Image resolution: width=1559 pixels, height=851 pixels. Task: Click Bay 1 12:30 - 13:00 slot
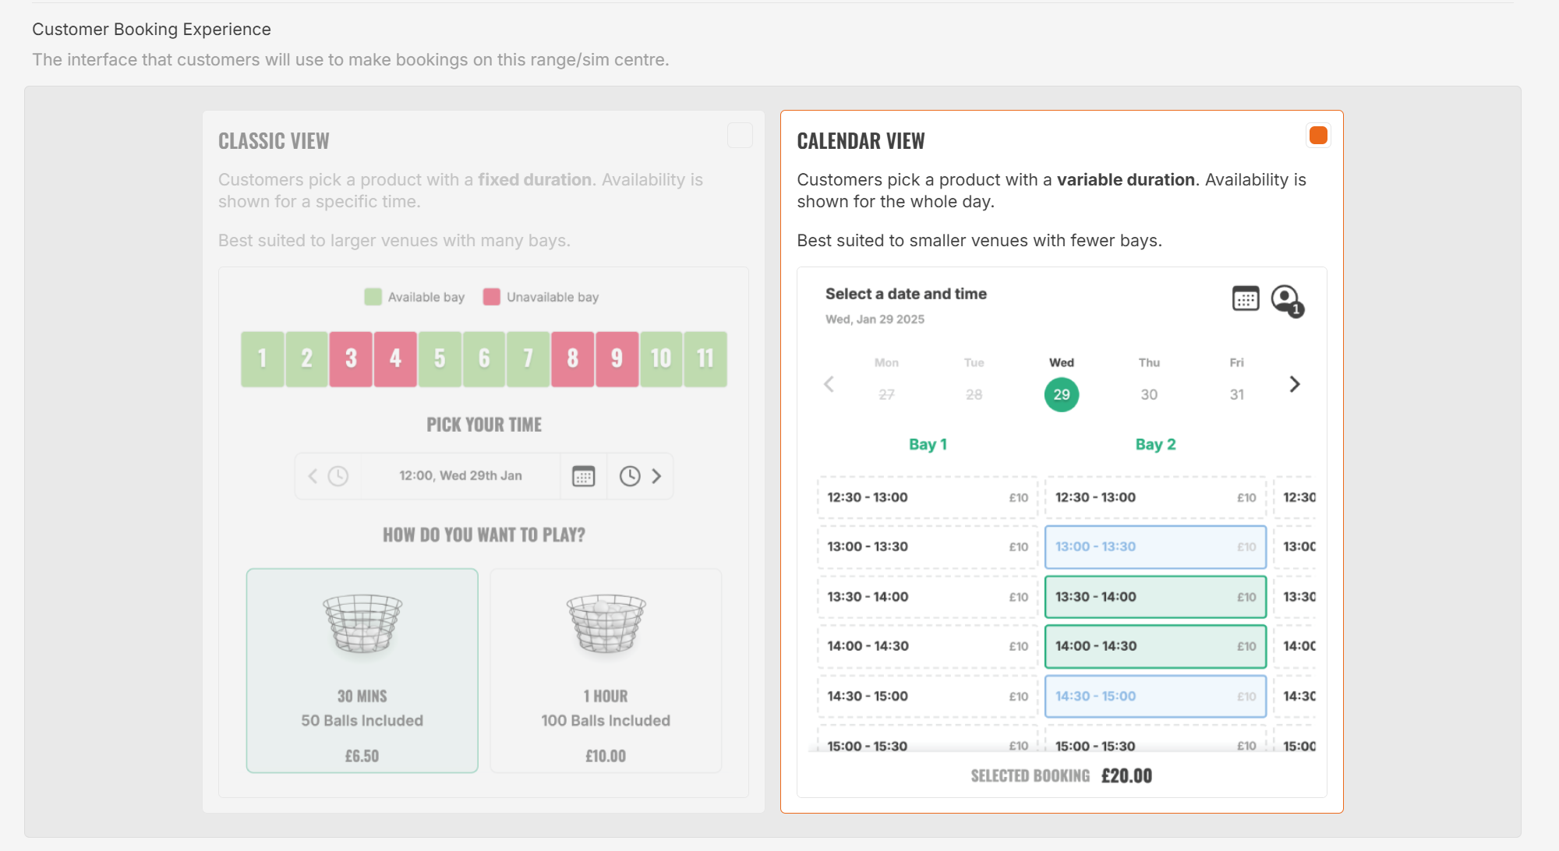pos(928,497)
